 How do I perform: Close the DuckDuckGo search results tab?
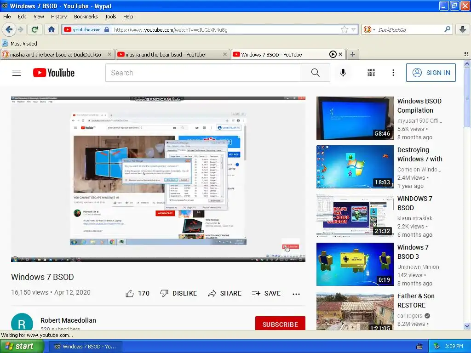coord(109,54)
